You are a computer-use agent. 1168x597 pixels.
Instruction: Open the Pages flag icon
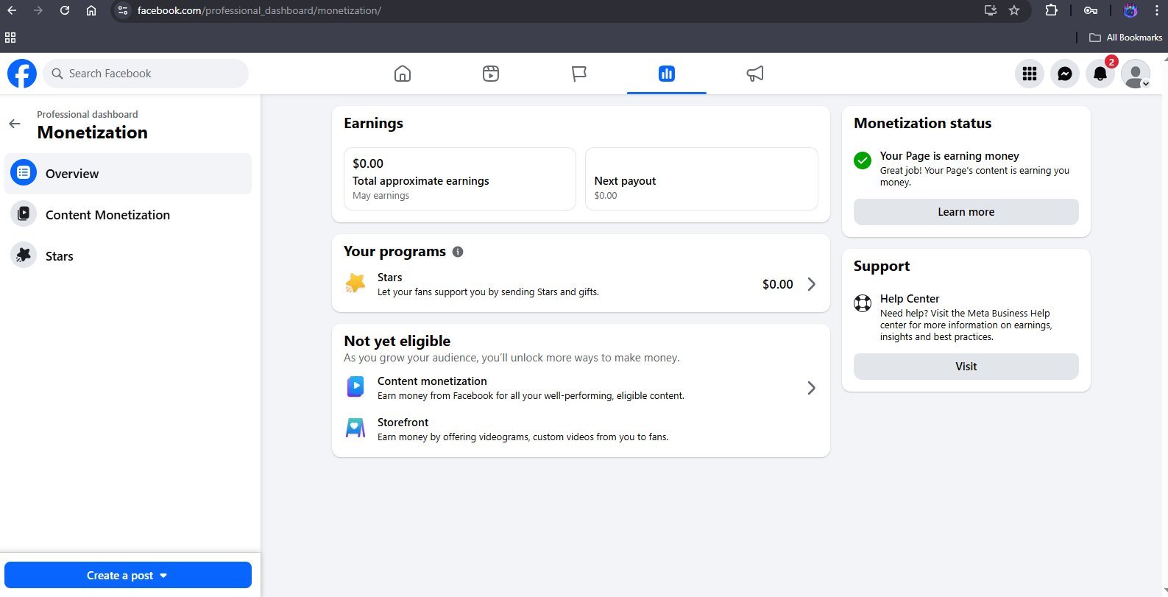579,74
